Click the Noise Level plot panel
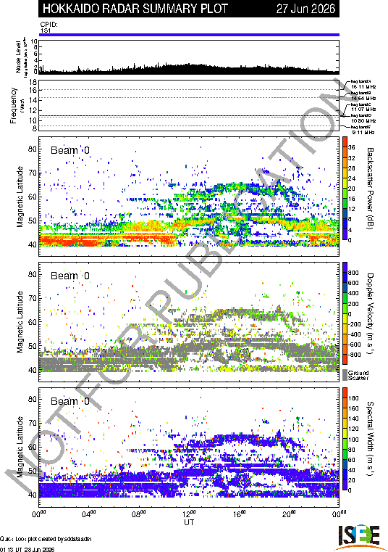388x552 pixels. pos(189,57)
